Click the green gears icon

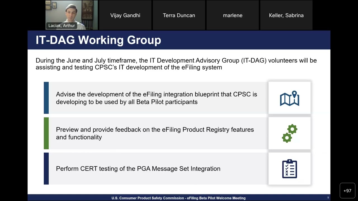coord(289,133)
